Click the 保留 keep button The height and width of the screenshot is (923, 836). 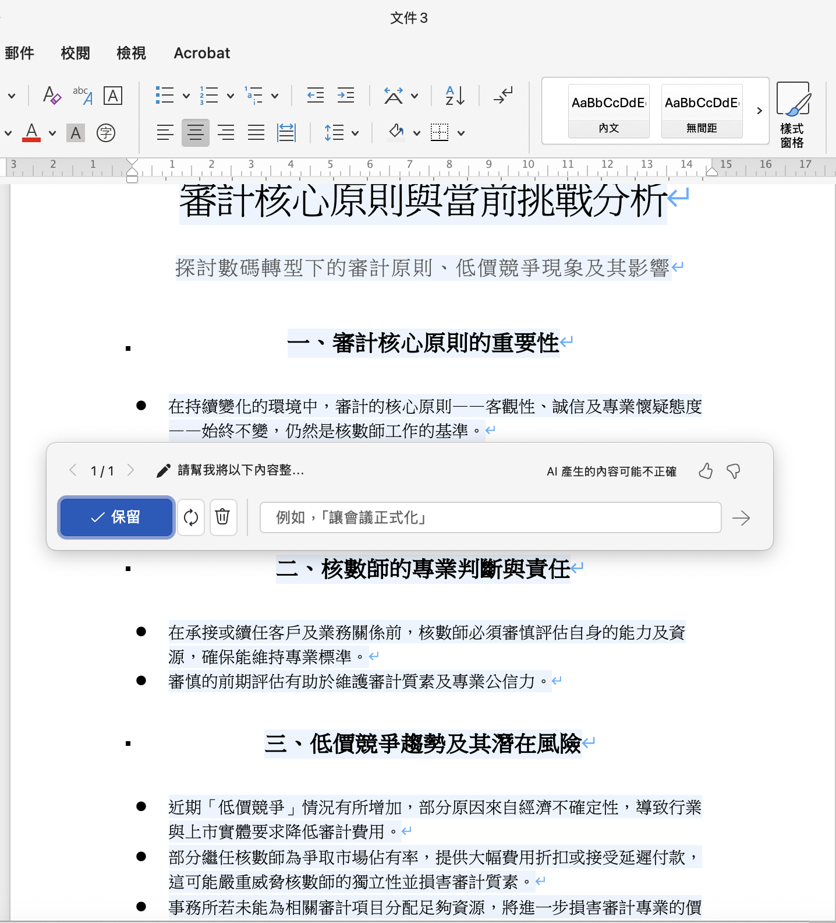point(116,517)
